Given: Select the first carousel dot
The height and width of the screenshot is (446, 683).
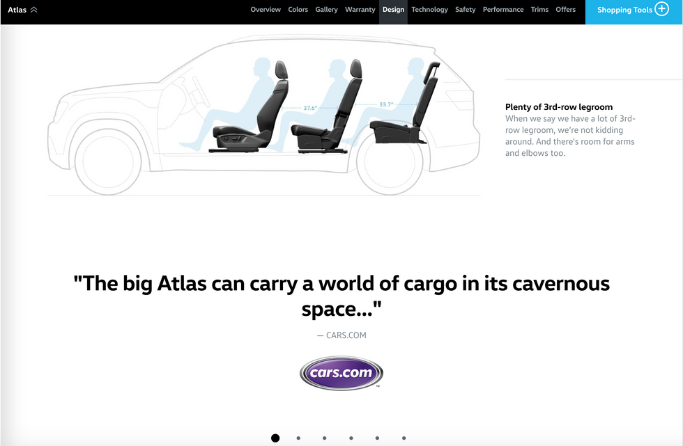Looking at the screenshot, I should [x=275, y=438].
